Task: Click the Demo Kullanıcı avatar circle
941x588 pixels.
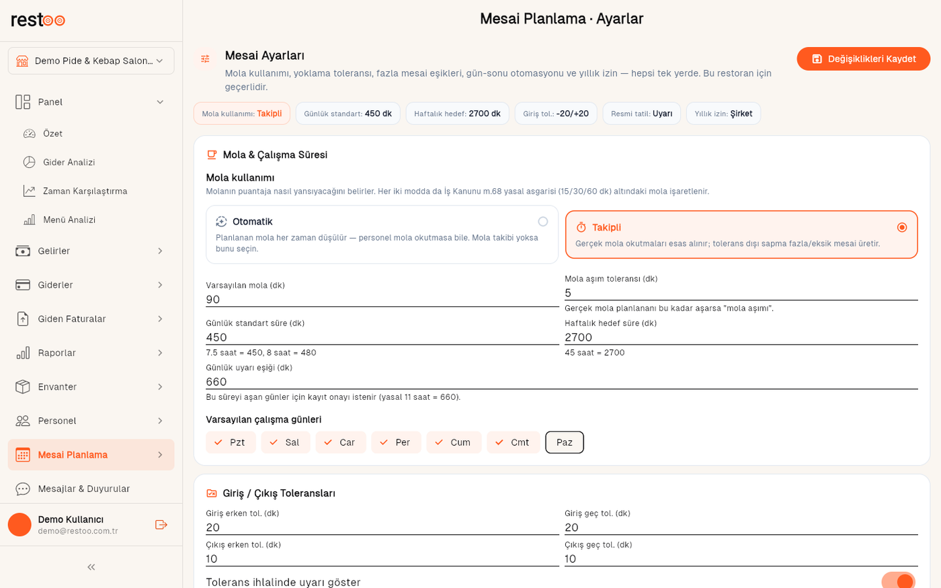Action: 19,525
